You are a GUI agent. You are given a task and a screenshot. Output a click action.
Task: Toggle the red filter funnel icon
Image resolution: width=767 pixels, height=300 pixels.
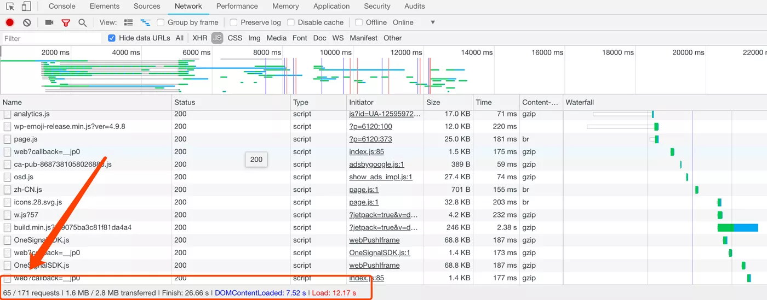point(66,23)
